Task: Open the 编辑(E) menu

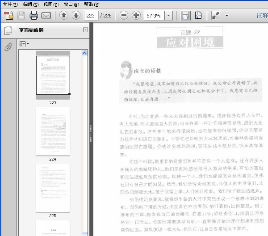Action: [31, 4]
